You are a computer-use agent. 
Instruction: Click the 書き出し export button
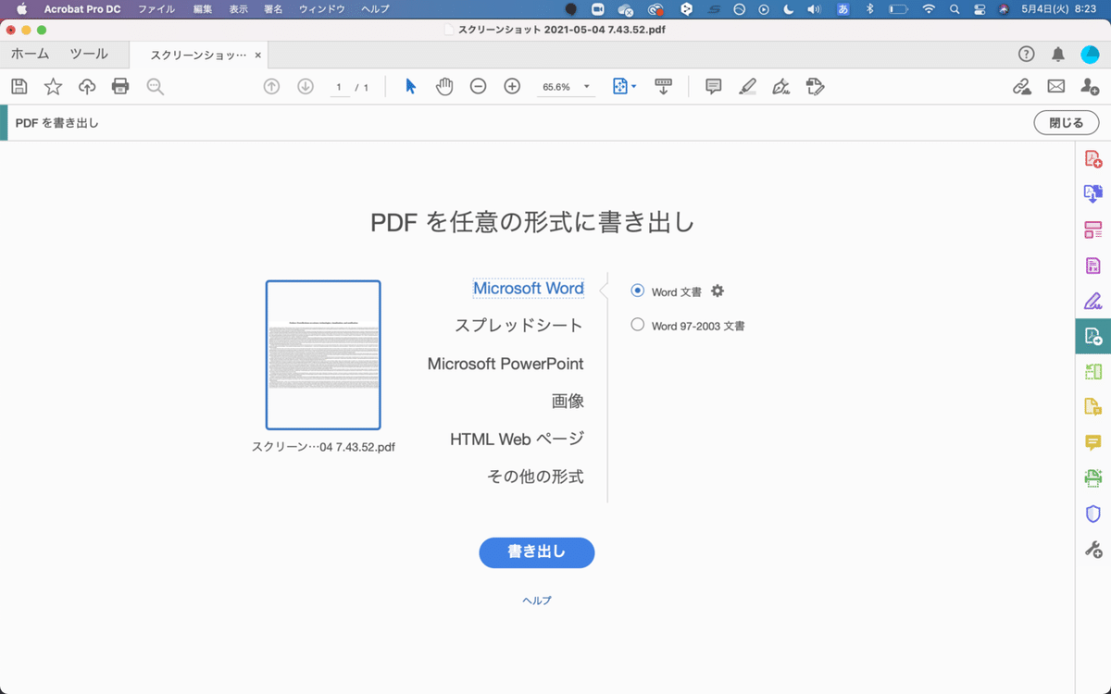(536, 552)
